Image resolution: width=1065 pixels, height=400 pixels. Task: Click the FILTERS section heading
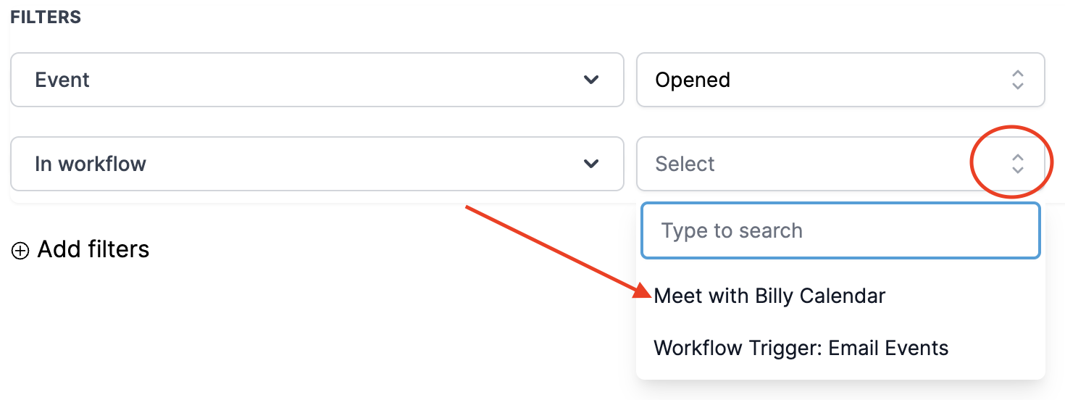tap(46, 17)
